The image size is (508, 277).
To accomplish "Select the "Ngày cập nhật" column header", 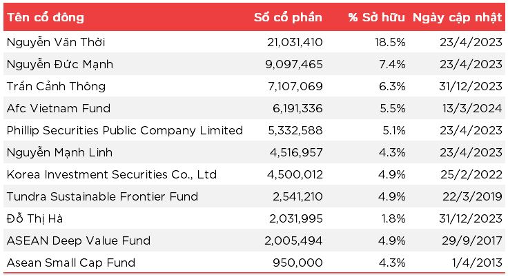I will click(457, 18).
